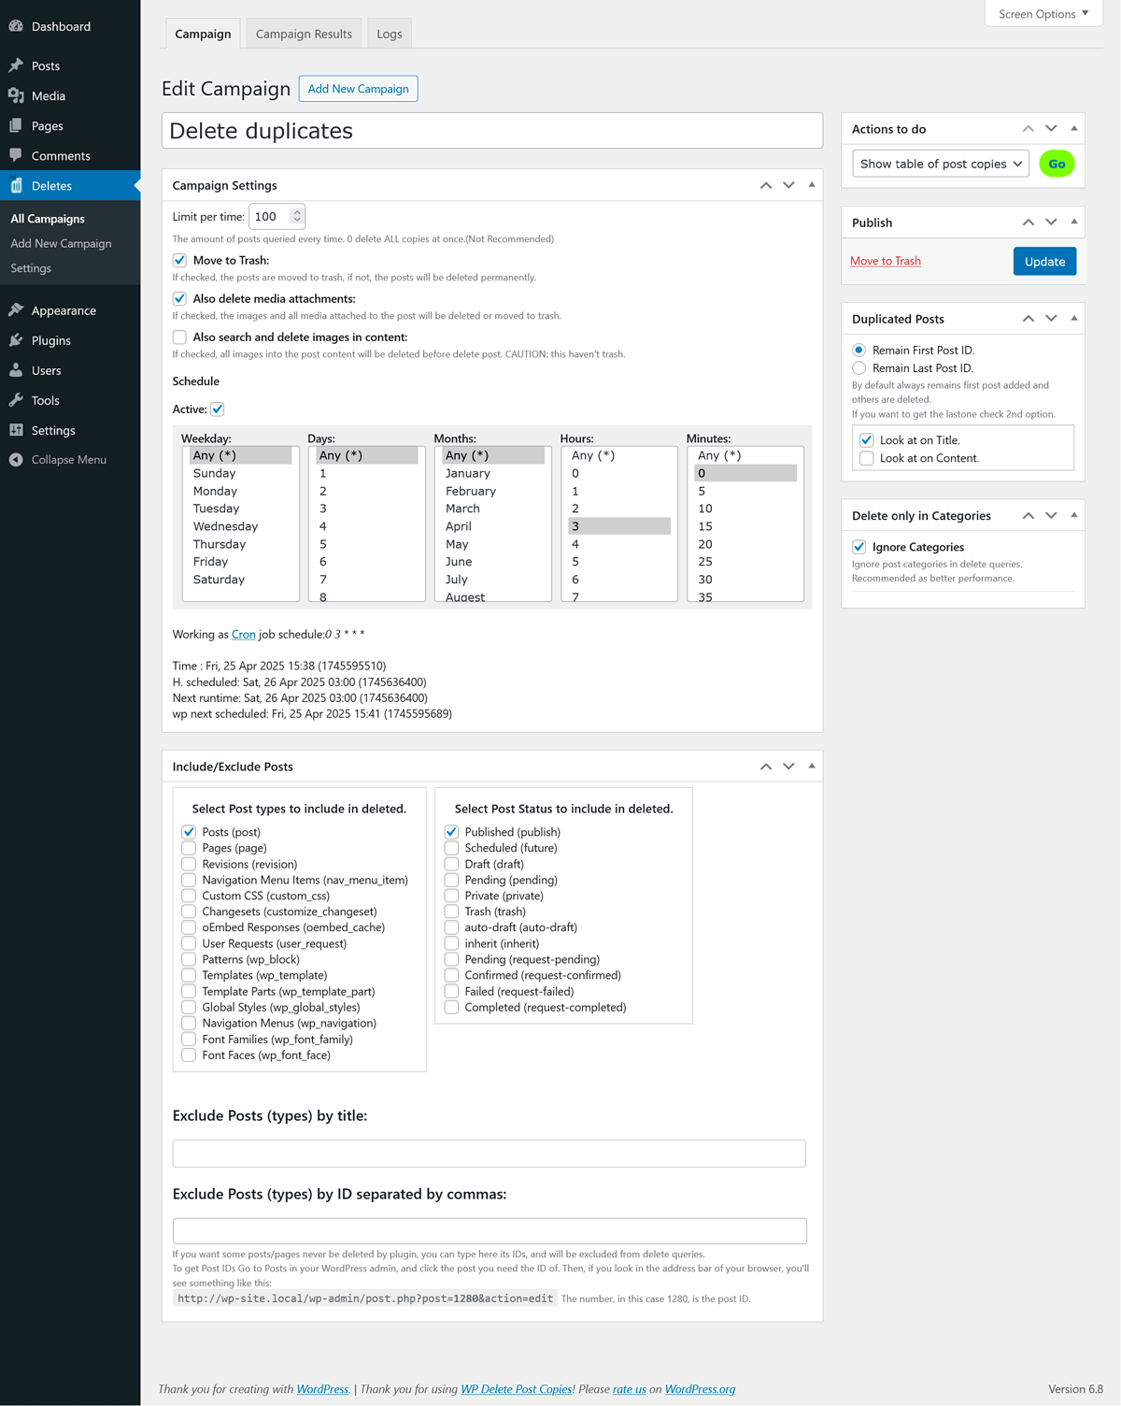This screenshot has width=1121, height=1406.
Task: Click the Update button
Action: tap(1043, 262)
